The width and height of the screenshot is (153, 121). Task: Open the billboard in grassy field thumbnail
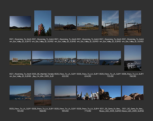coord(20,58)
